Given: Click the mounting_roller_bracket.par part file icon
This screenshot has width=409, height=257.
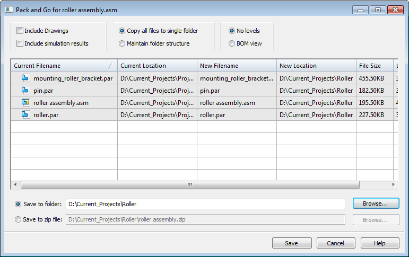Looking at the screenshot, I should [25, 78].
